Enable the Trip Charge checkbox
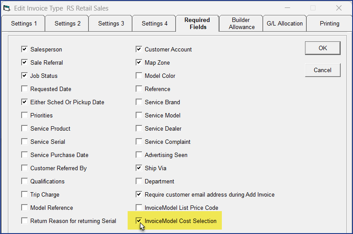Viewport: 353px width, 234px height. click(x=24, y=194)
